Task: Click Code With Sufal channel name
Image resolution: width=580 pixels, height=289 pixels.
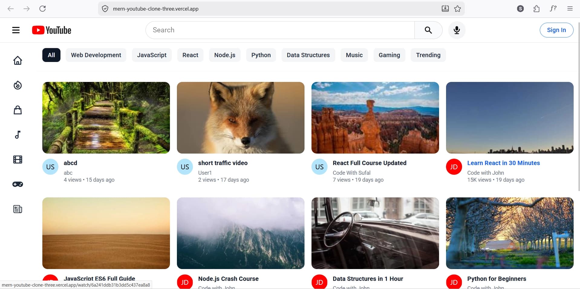Action: 351,173
